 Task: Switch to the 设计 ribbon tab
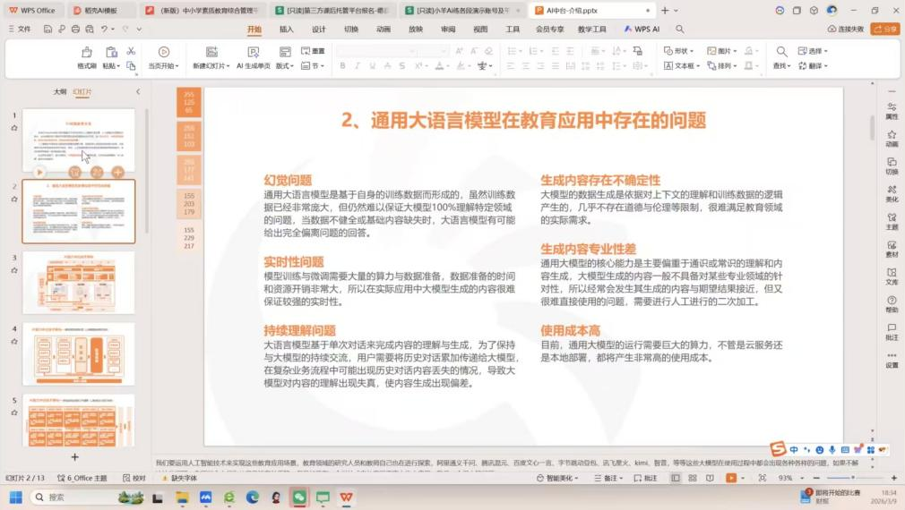(318, 29)
